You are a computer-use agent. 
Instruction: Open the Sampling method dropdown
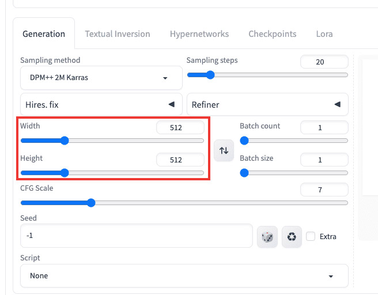[x=101, y=78]
